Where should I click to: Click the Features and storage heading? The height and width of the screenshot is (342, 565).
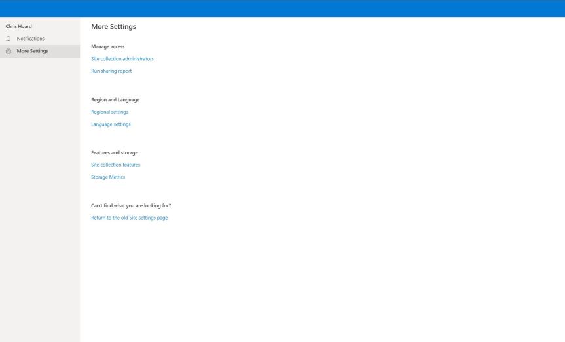[114, 153]
